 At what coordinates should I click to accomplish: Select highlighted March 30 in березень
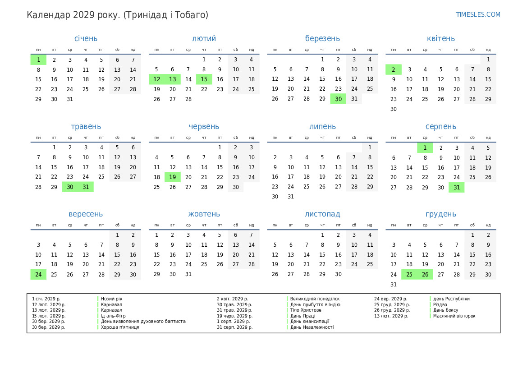coord(338,99)
